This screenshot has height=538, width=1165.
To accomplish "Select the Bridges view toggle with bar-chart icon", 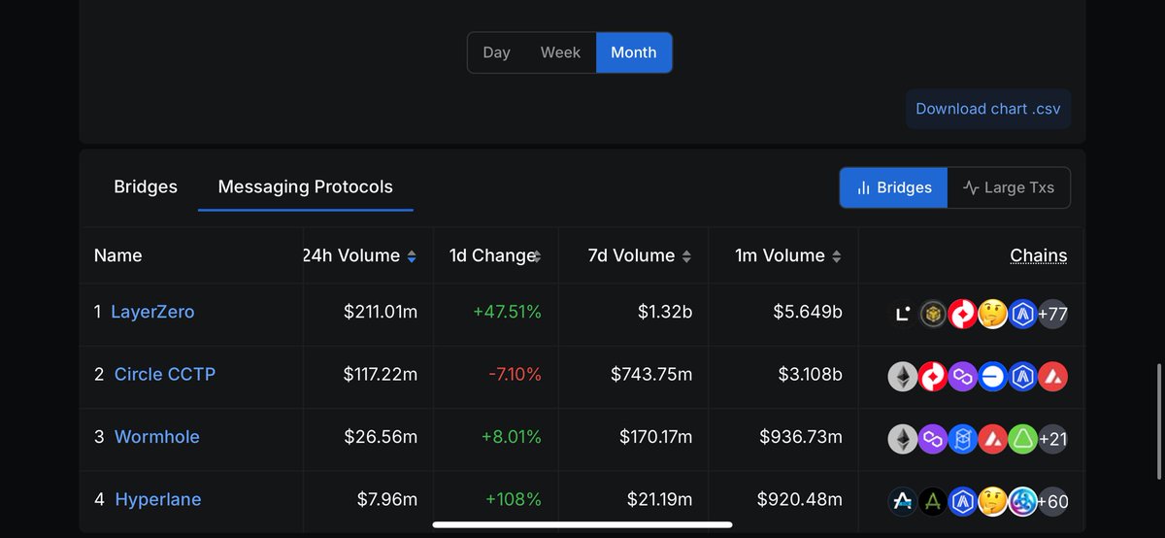I will (x=893, y=187).
